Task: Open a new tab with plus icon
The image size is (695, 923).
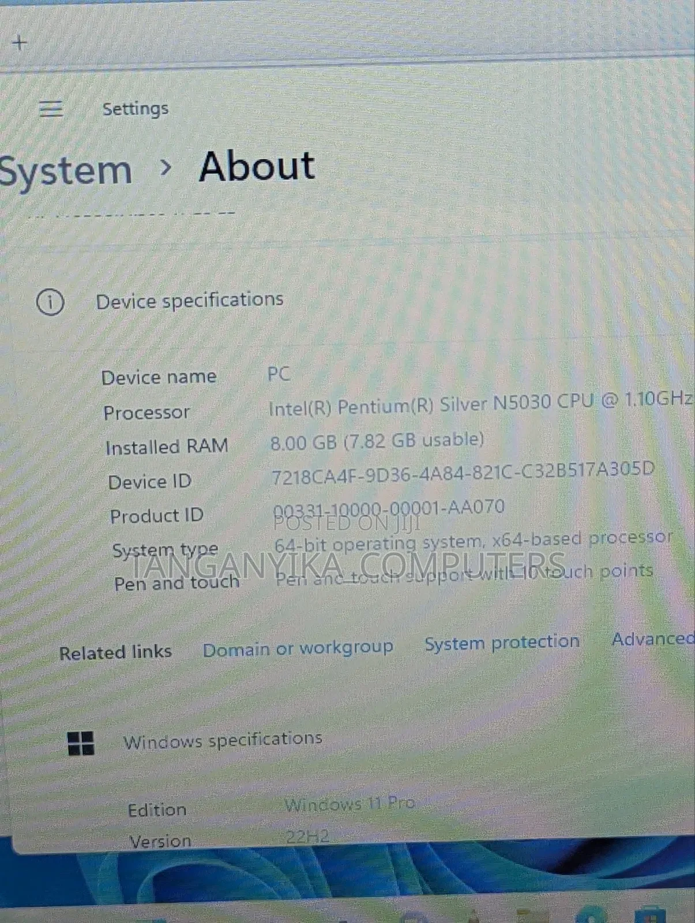Action: (20, 43)
